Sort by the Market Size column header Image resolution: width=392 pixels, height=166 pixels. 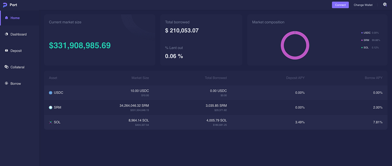(140, 78)
